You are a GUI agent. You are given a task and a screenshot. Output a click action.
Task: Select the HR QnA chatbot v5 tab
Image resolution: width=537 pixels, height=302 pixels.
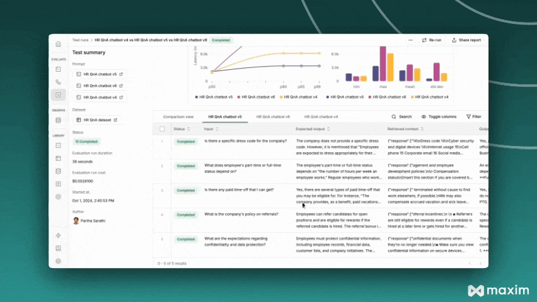225,116
